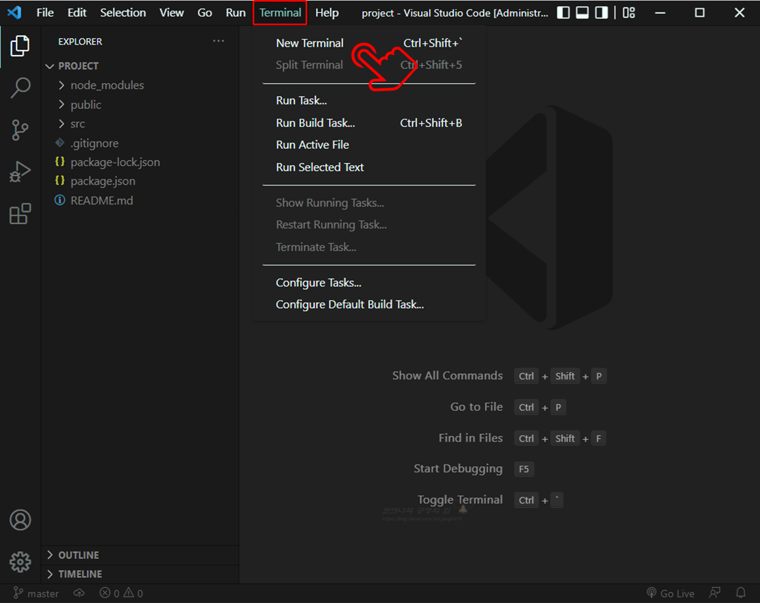The width and height of the screenshot is (760, 603).
Task: Open the Selection menu
Action: coord(123,12)
